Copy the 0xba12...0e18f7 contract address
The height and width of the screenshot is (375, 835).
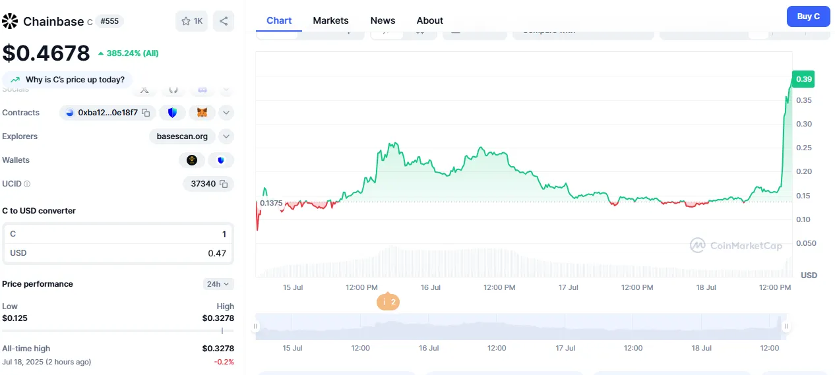146,113
